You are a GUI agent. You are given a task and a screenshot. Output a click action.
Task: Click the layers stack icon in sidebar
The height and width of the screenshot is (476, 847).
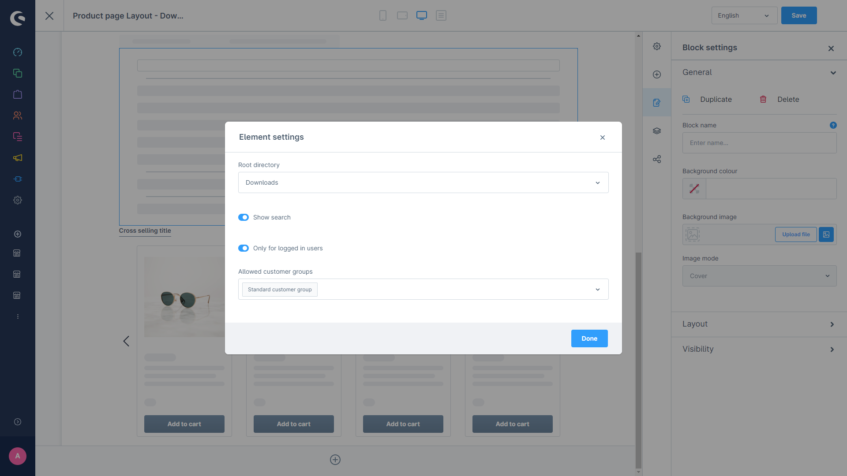657,131
